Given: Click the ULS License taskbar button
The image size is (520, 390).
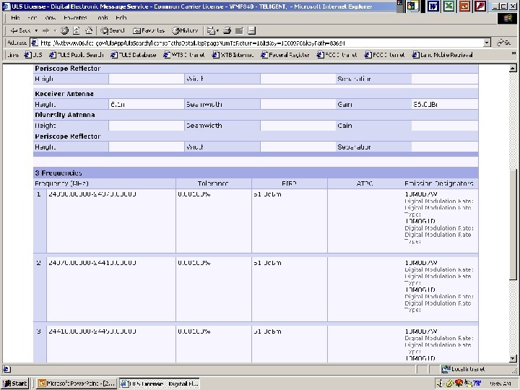Looking at the screenshot, I should (x=160, y=383).
